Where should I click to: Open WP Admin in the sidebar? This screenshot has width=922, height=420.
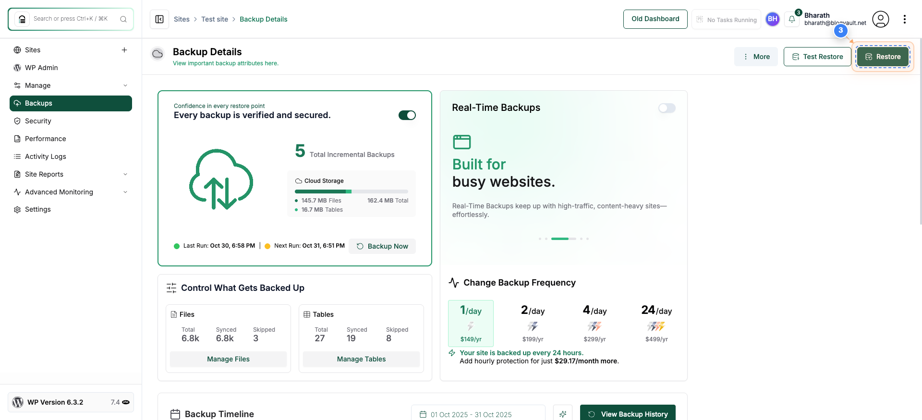[x=71, y=68]
